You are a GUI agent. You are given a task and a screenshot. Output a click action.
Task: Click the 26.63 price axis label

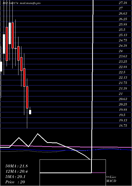coord(123,14)
